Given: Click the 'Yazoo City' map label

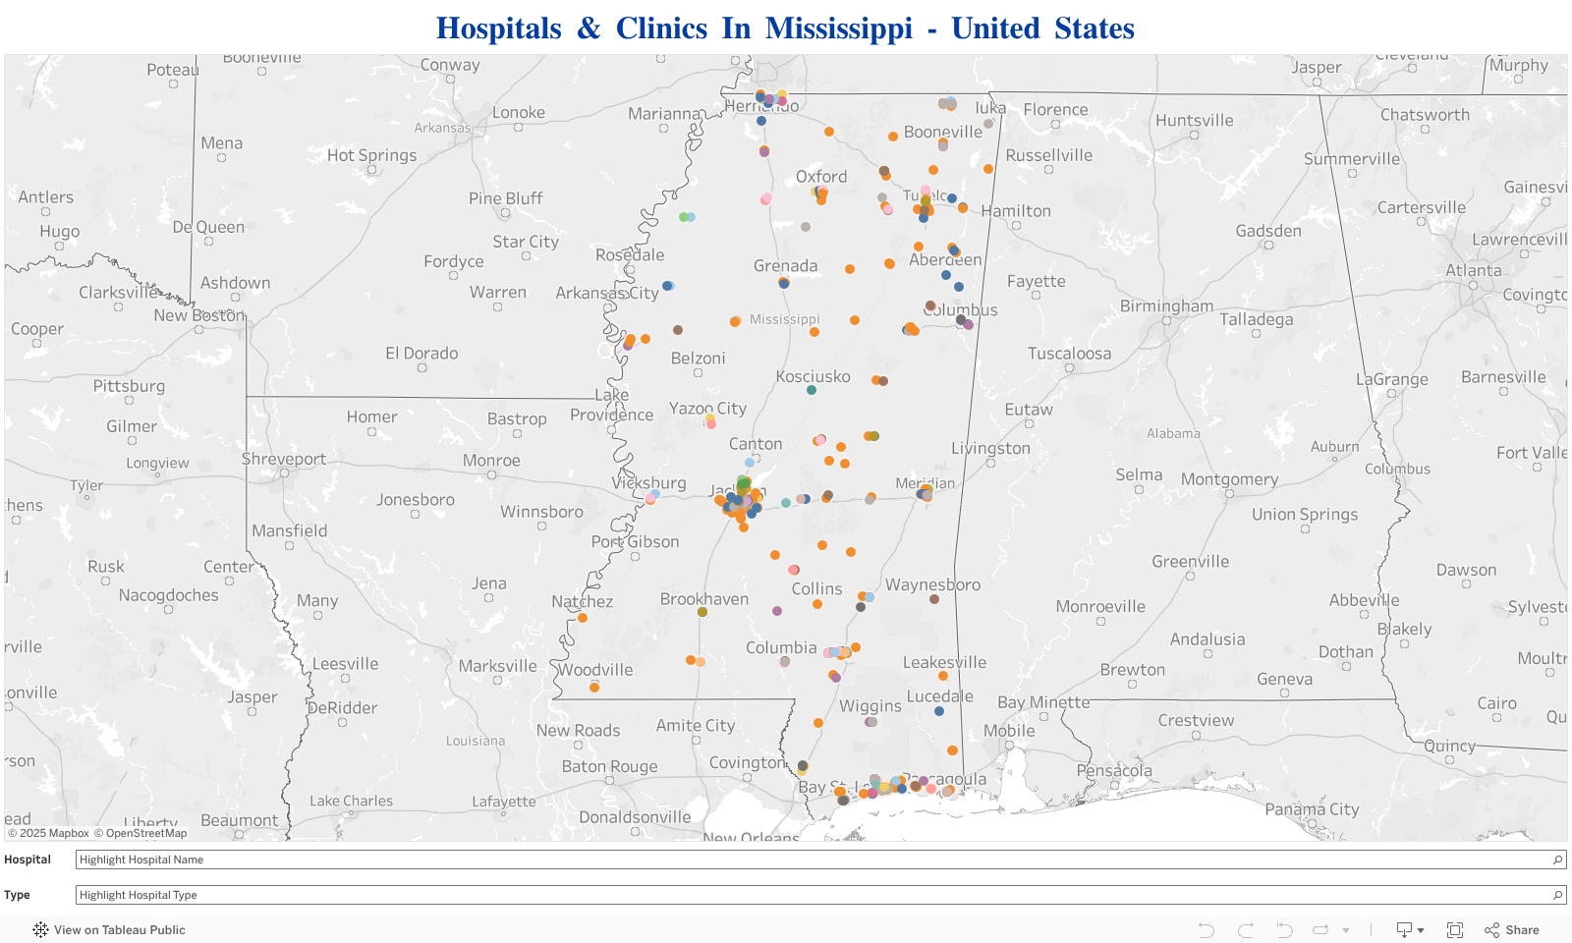Looking at the screenshot, I should 707,409.
